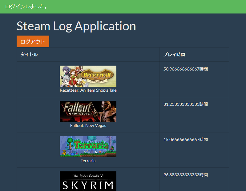Click the orange ログアウト button
Image resolution: width=246 pixels, height=191 pixels.
(33, 41)
